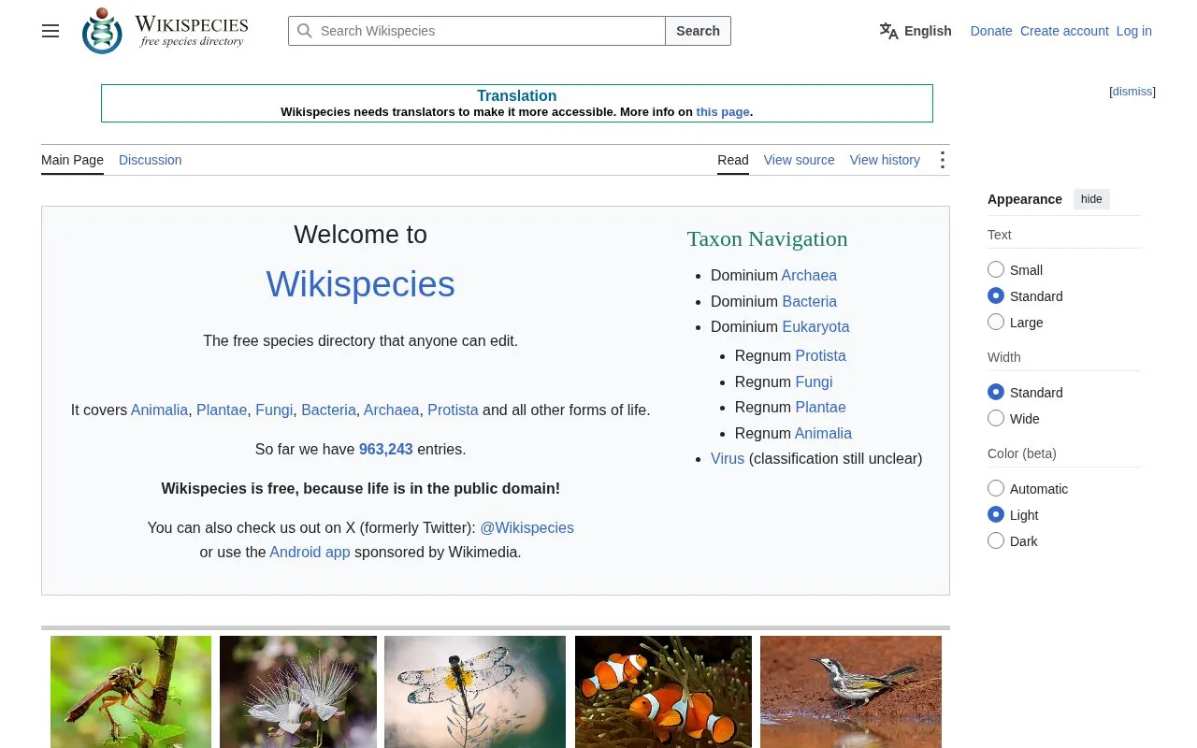The width and height of the screenshot is (1197, 748).
Task: Open the clownfish photo thumbnail
Action: pos(663,692)
